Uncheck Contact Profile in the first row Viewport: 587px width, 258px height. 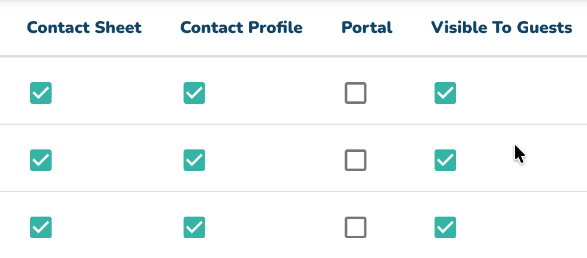pyautogui.click(x=194, y=93)
